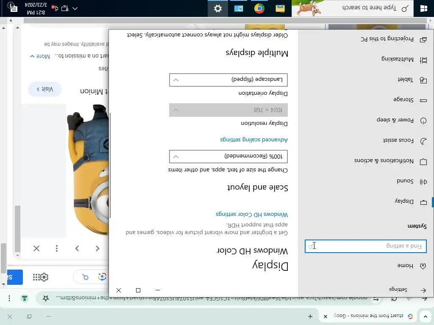The image size is (434, 325).
Task: Show hidden system tray icons
Action: [x=75, y=8]
